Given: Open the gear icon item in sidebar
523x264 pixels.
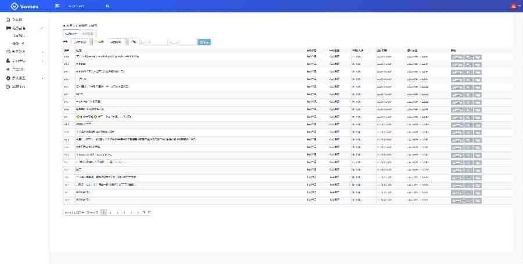Looking at the screenshot, I should (8, 78).
